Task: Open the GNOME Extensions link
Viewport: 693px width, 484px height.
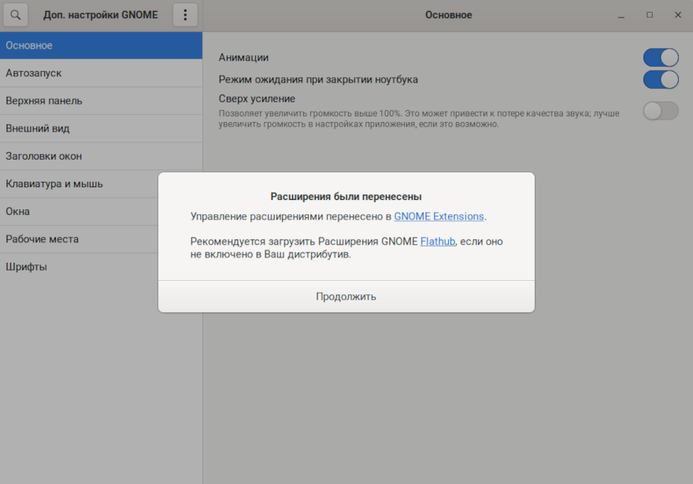Action: click(439, 216)
